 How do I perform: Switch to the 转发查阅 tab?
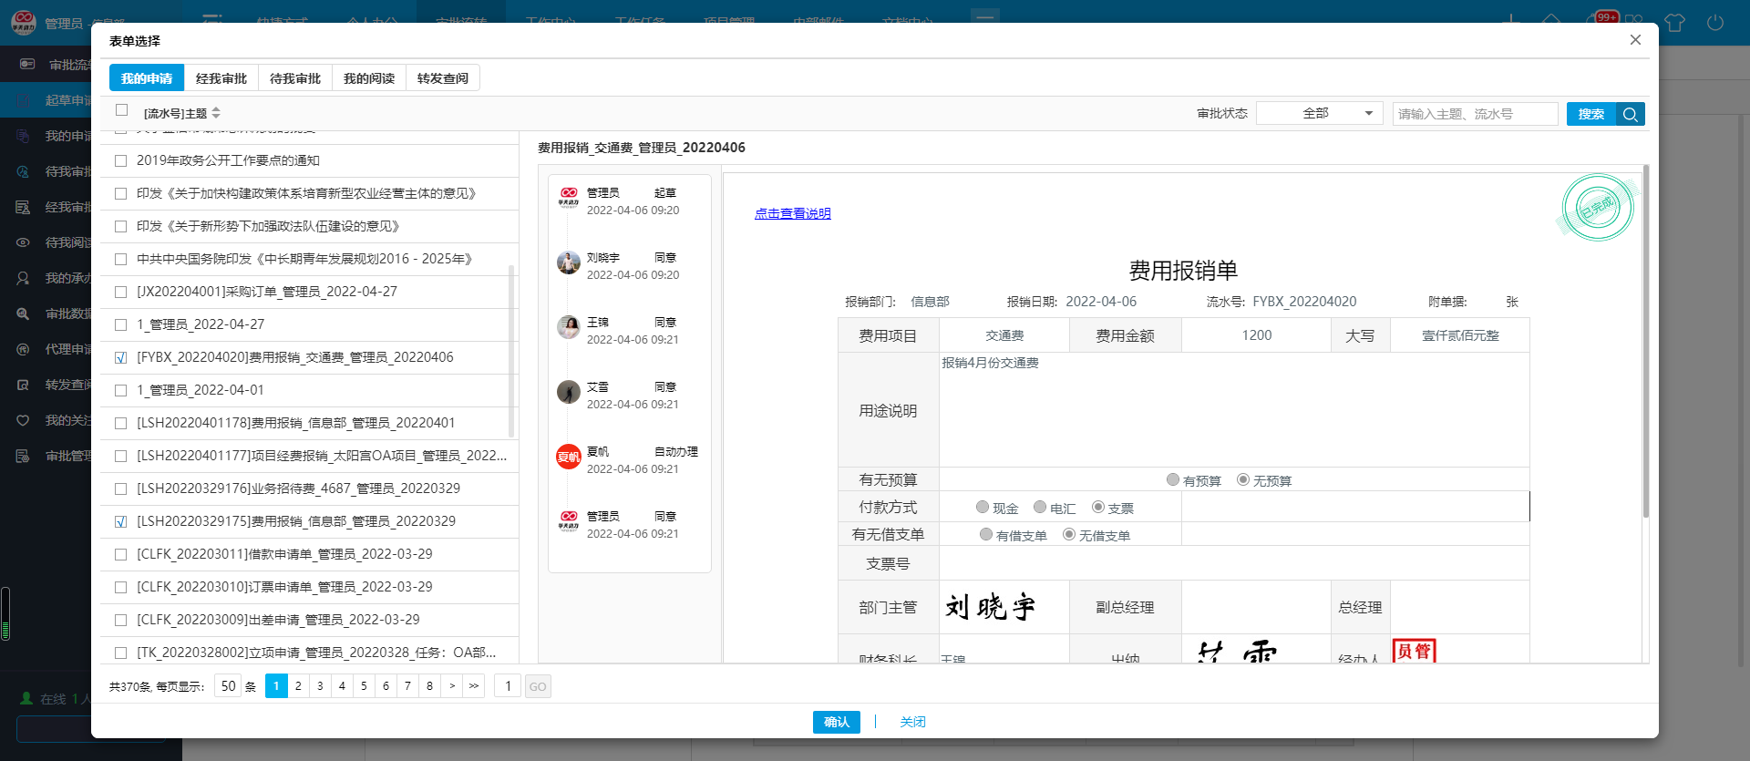click(442, 78)
